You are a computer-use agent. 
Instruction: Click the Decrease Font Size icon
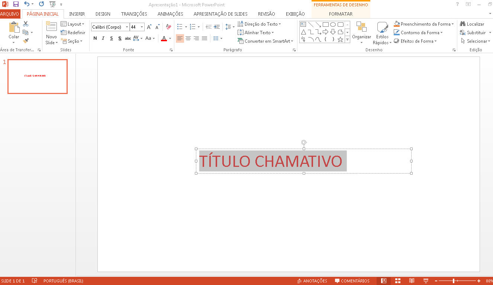click(x=157, y=27)
